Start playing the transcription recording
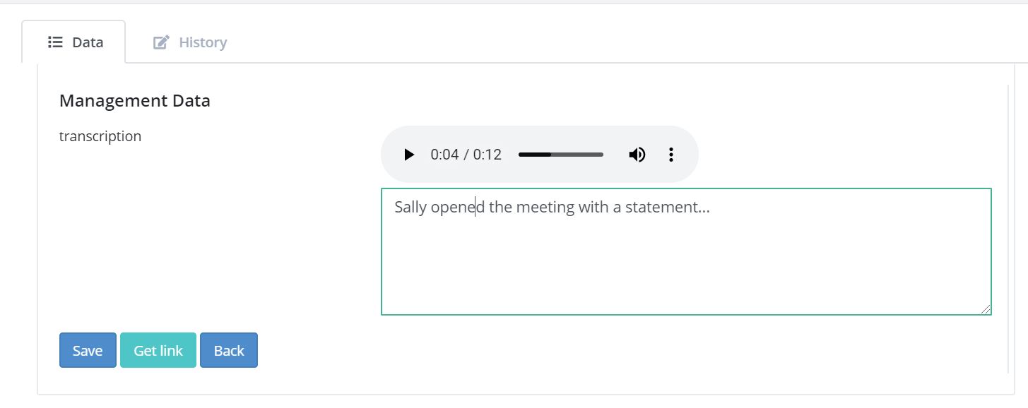 pyautogui.click(x=408, y=154)
